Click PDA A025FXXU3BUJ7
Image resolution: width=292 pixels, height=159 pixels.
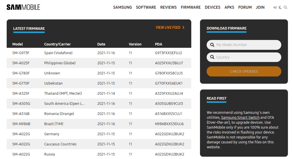(169, 63)
